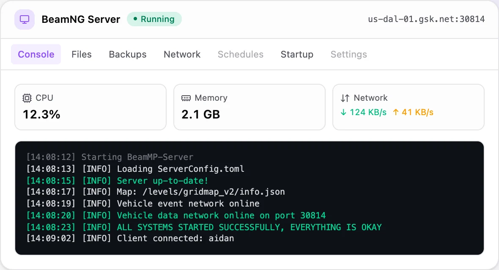Click the Memory stick icon
Viewport: 499px width, 270px height.
(186, 98)
